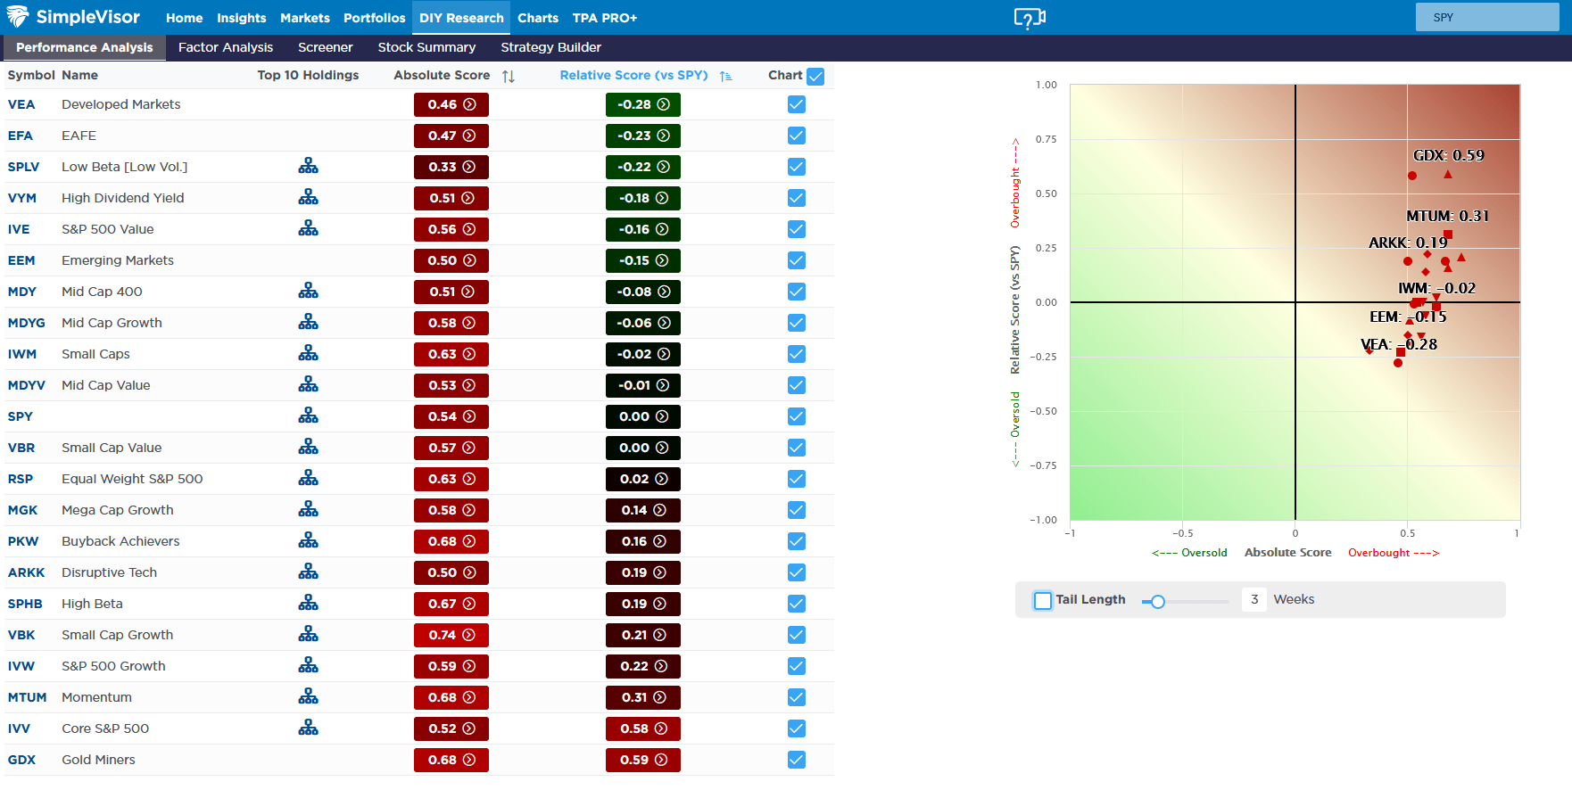Viewport: 1572px width, 790px height.
Task: Open the VBK absolute score 0.74 chevron
Action: coord(469,635)
